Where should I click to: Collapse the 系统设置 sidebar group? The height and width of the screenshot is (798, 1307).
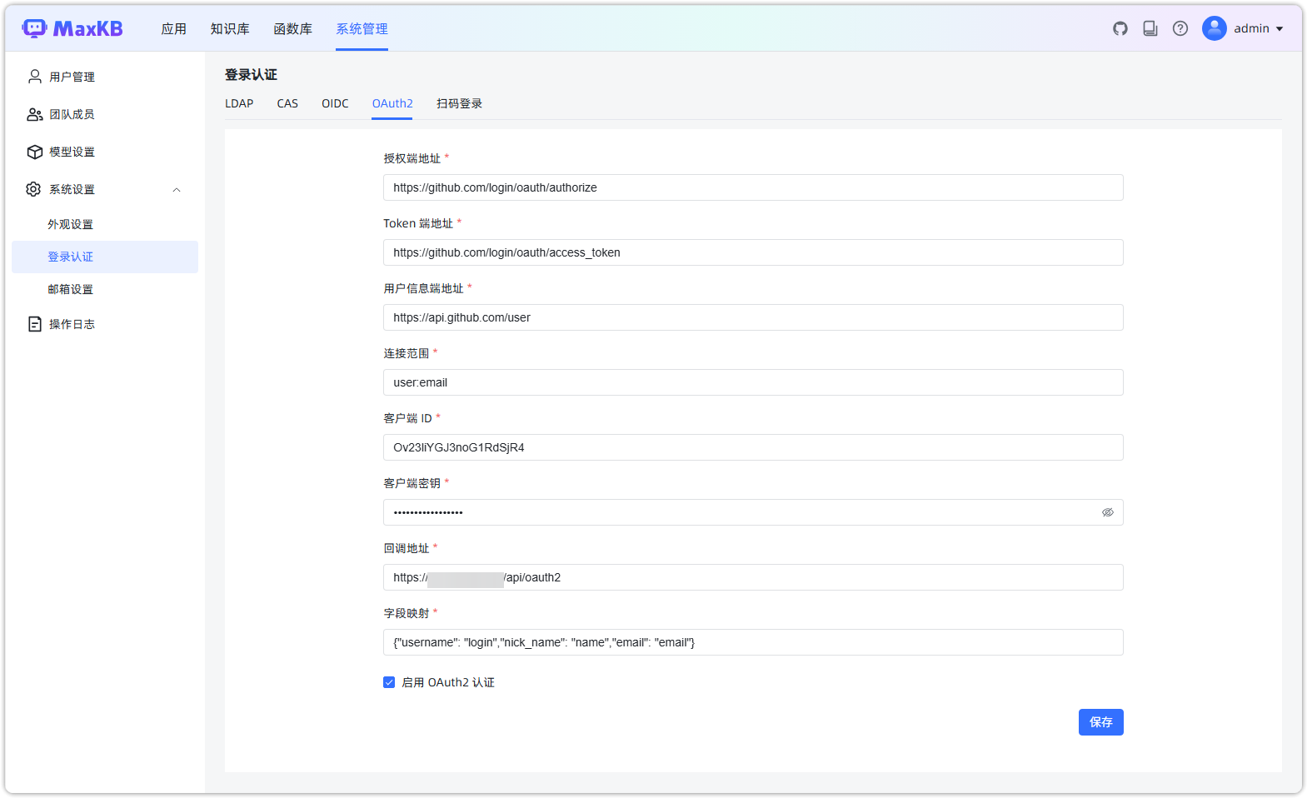[177, 190]
